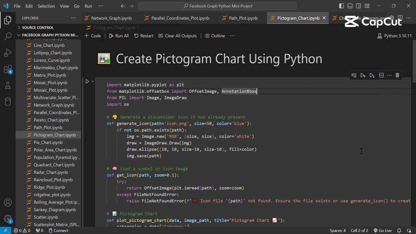
Task: Open Pie_Chart.ipynb file
Action: point(48,142)
